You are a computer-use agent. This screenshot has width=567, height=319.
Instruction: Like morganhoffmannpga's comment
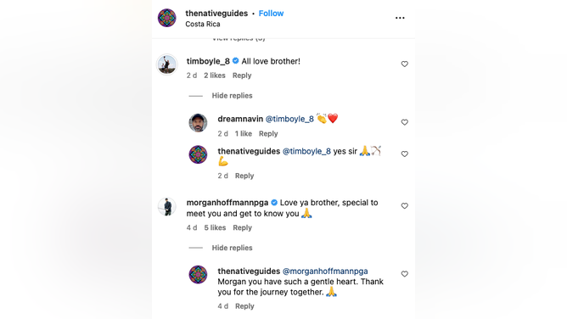click(404, 205)
